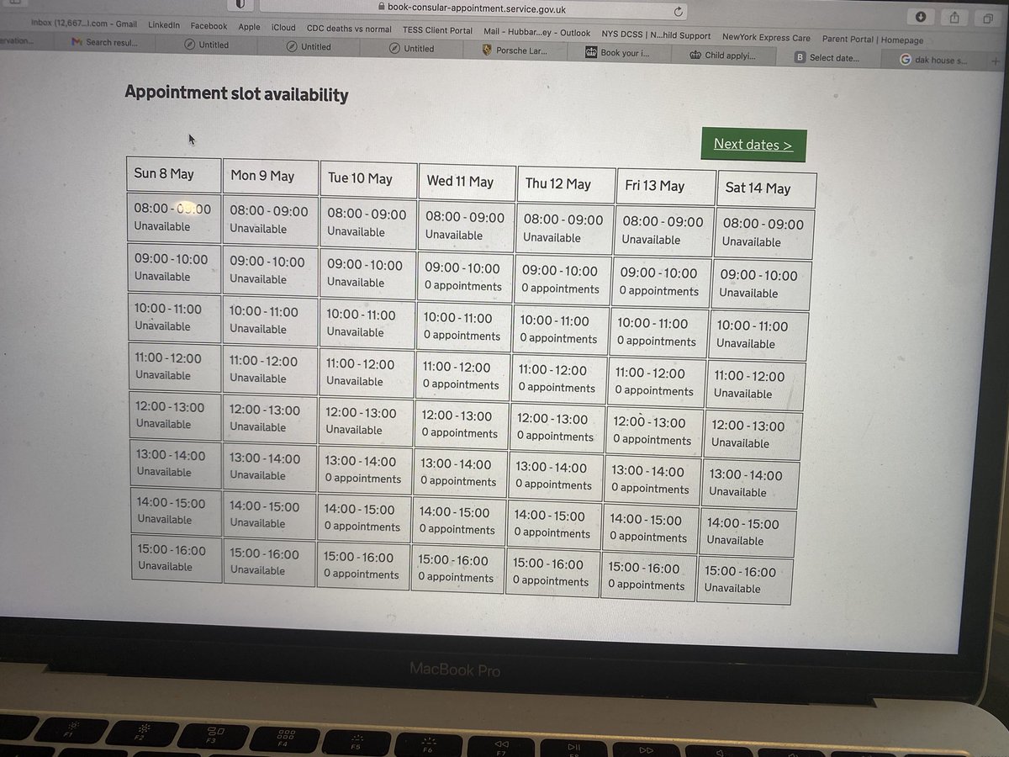Switch to the dak house Google tab
This screenshot has height=757, width=1009.
[x=933, y=60]
